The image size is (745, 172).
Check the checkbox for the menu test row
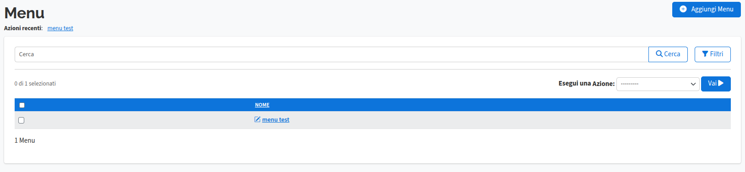click(21, 120)
